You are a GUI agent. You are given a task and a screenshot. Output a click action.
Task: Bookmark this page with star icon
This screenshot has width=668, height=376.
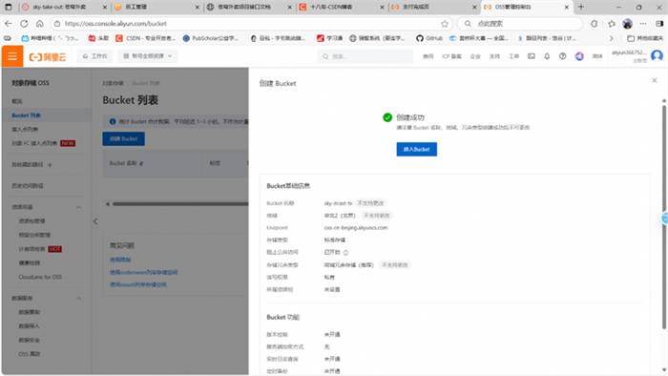445,24
